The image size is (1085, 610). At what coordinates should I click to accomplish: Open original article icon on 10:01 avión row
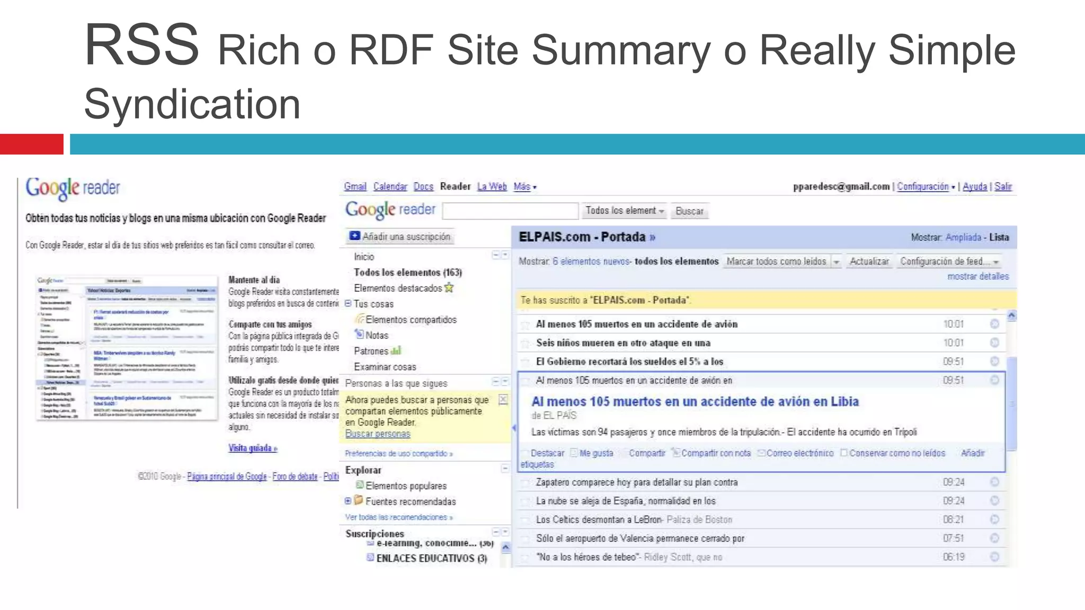(x=994, y=324)
